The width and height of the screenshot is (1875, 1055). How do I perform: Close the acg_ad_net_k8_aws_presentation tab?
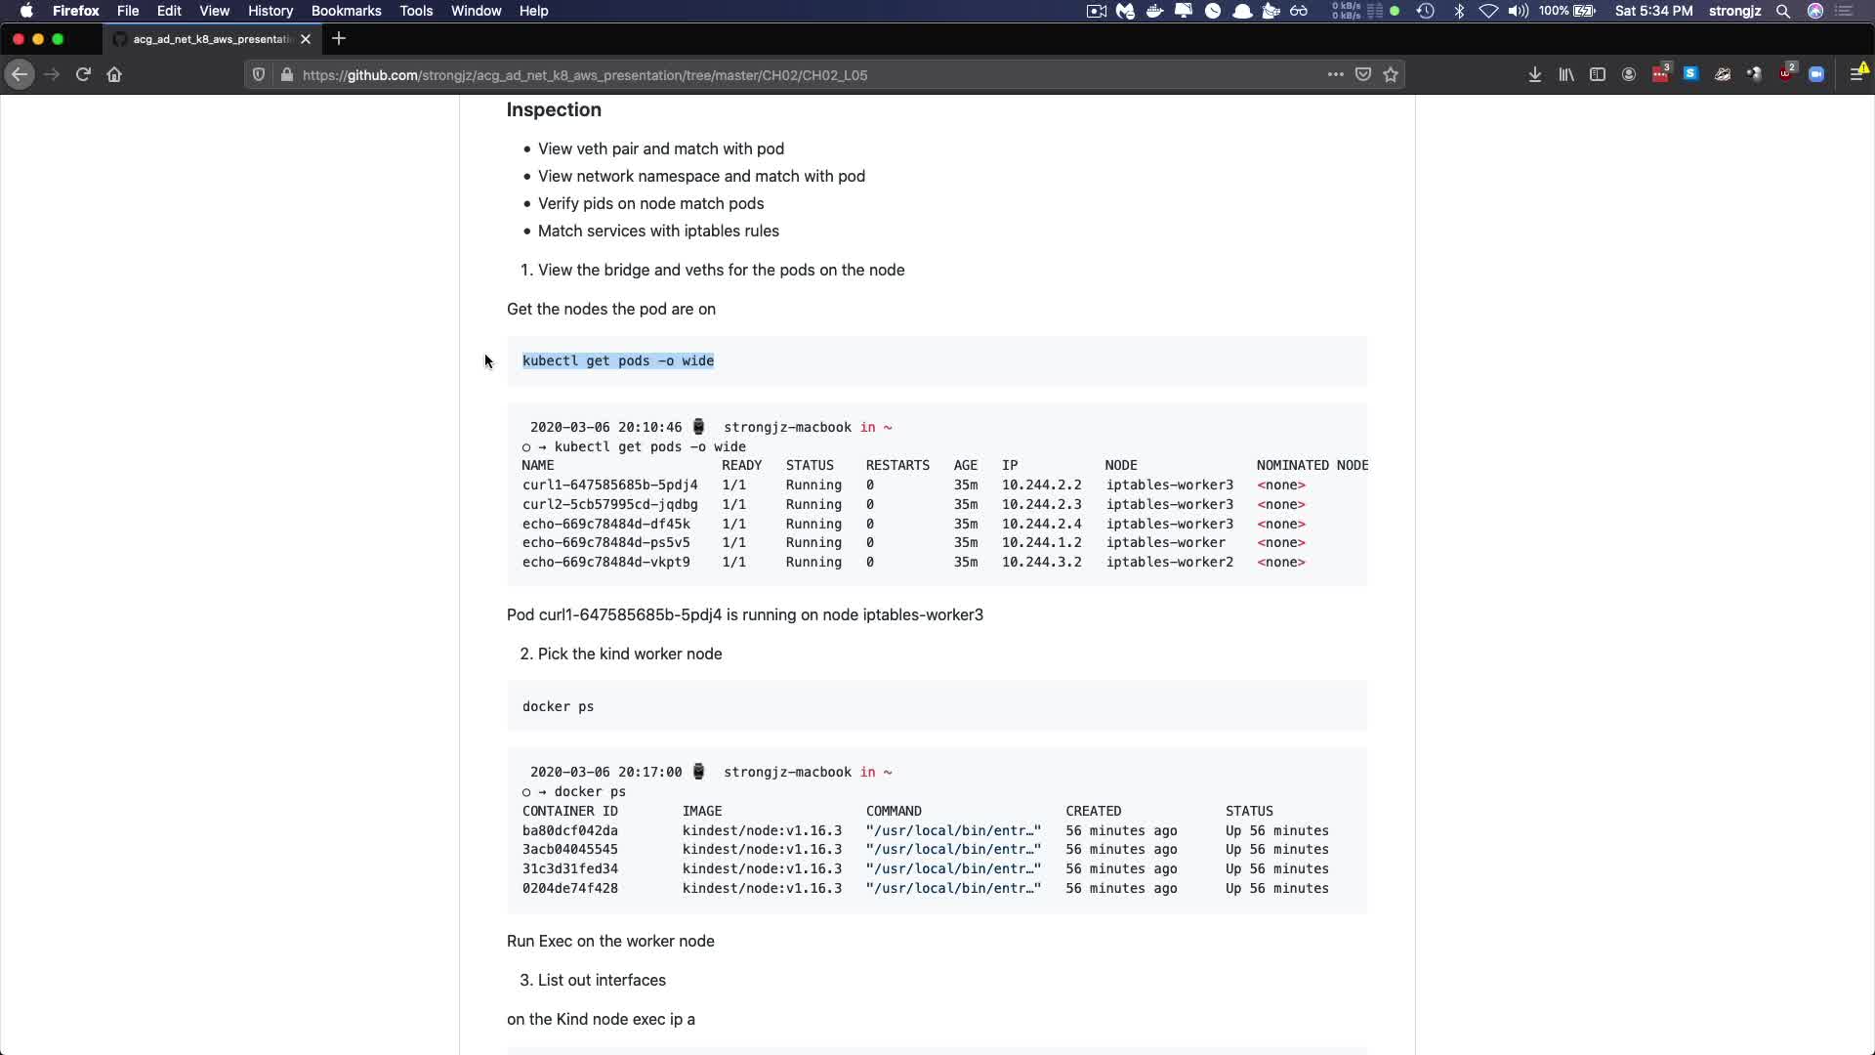pos(306,39)
